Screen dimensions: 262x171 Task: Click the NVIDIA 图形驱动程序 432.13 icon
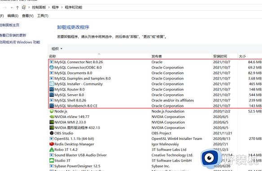pyautogui.click(x=52, y=127)
